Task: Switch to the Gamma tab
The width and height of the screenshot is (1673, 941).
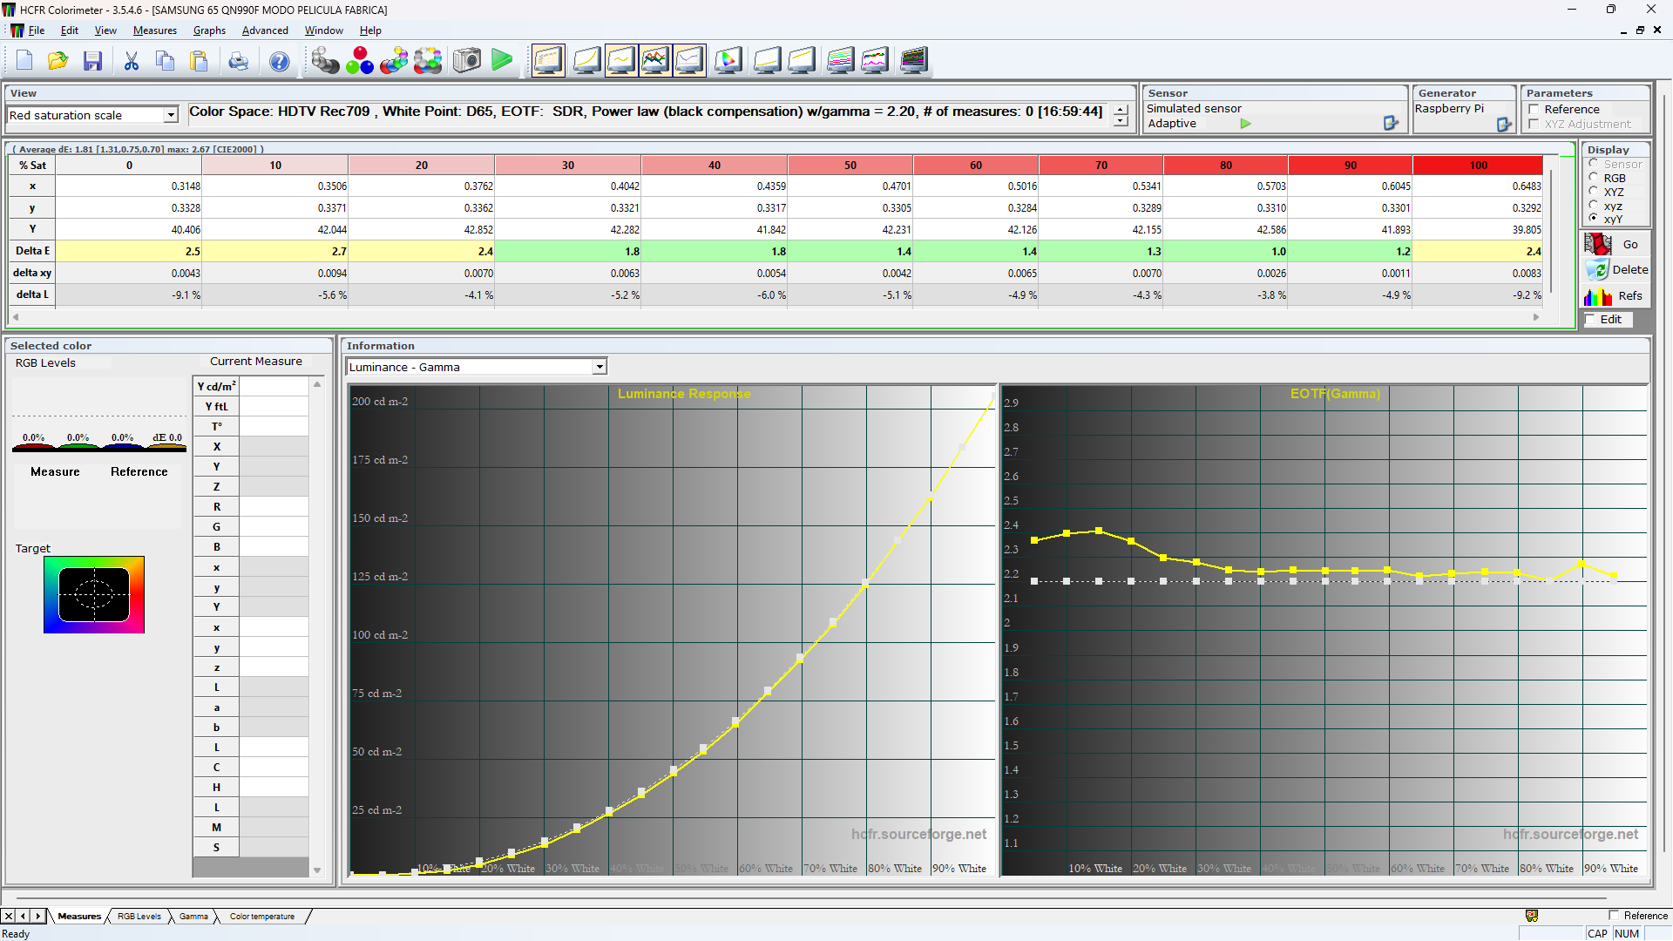Action: 193,917
